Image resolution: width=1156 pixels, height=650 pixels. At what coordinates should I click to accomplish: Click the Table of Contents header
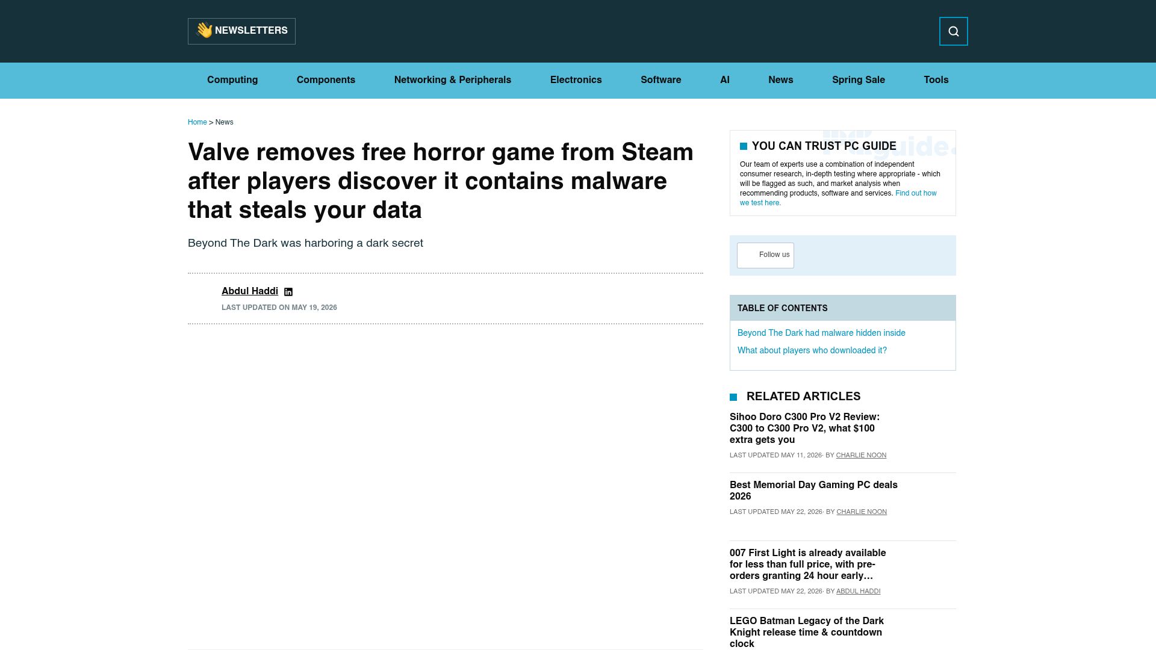pos(842,308)
